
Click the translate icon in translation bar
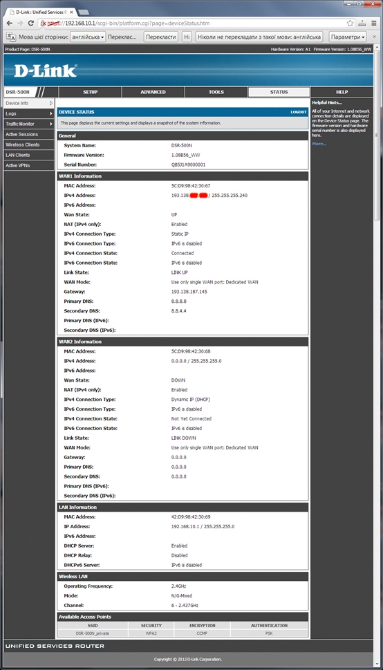click(10, 37)
